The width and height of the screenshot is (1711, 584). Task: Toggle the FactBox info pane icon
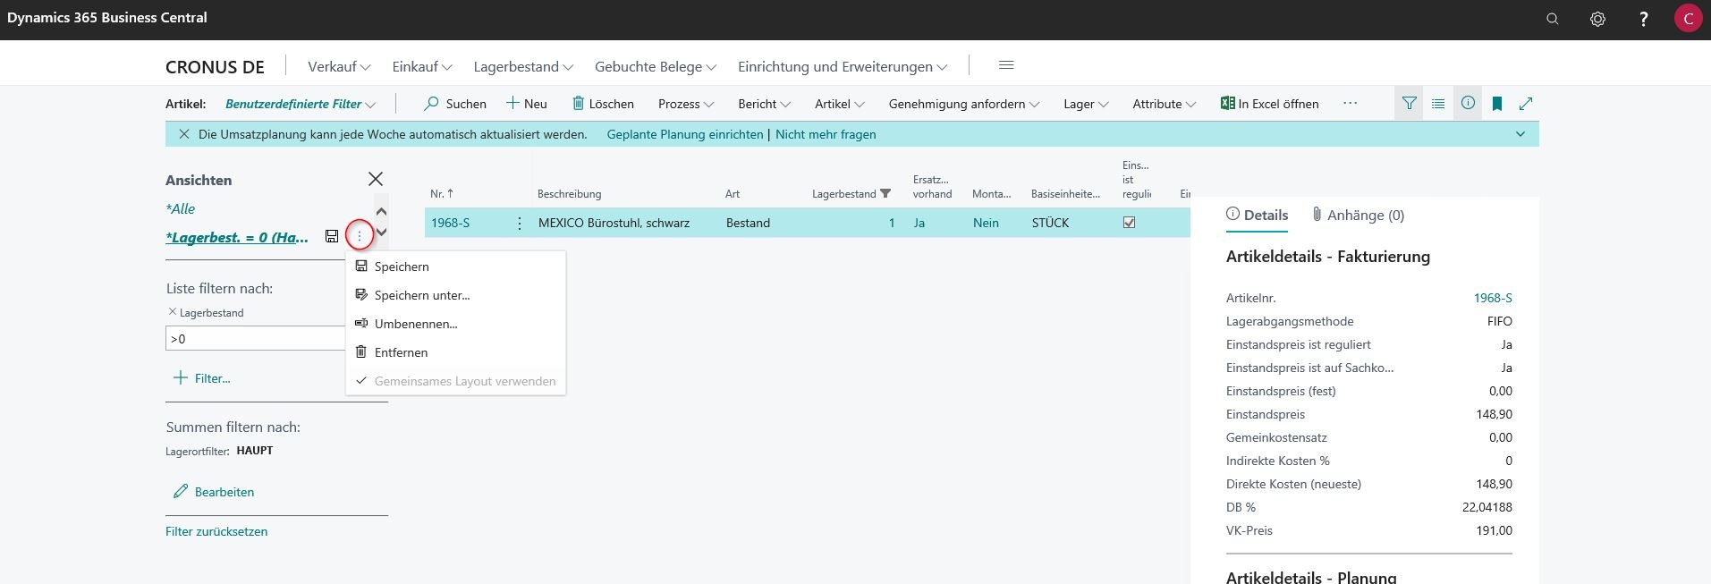click(x=1468, y=104)
